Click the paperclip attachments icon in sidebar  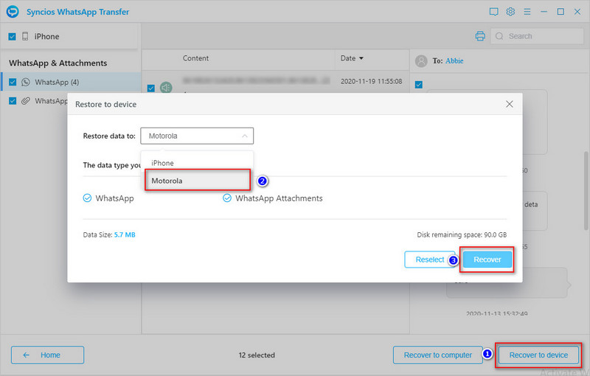(26, 101)
